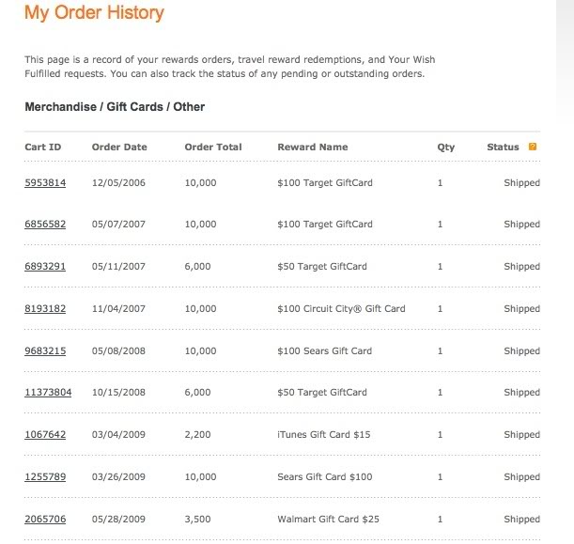View cart ID 1255789 details
This screenshot has width=574, height=544.
45,477
